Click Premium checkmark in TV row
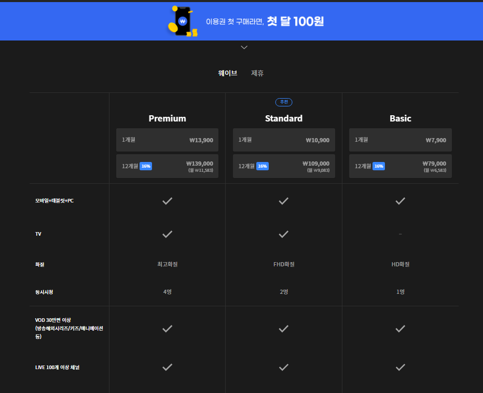This screenshot has width=483, height=393. [x=167, y=234]
